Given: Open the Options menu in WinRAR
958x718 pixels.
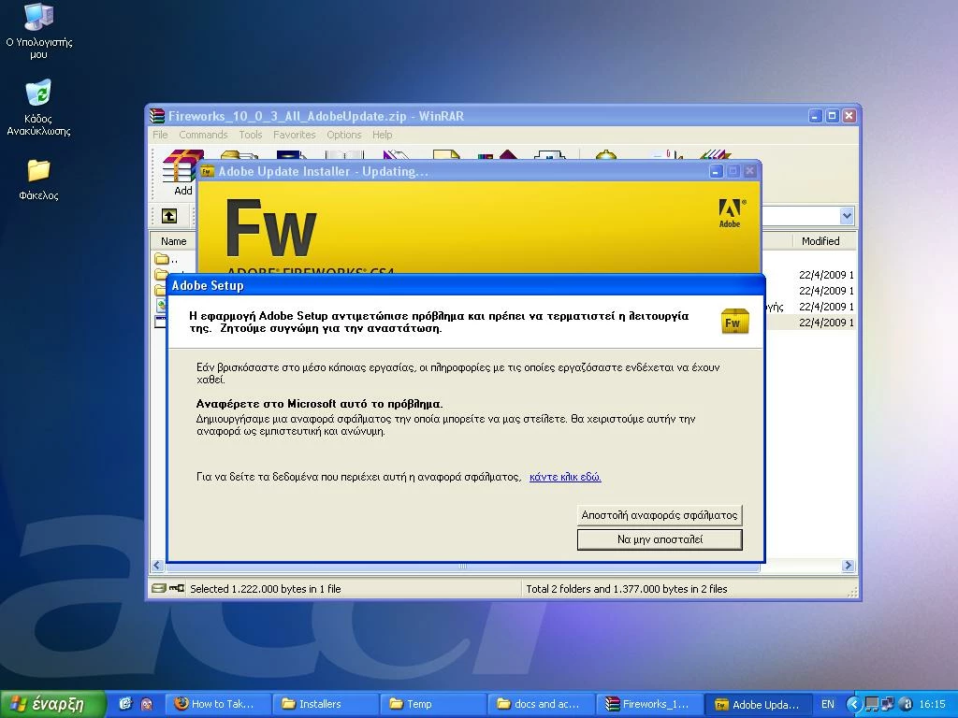Looking at the screenshot, I should (x=344, y=135).
